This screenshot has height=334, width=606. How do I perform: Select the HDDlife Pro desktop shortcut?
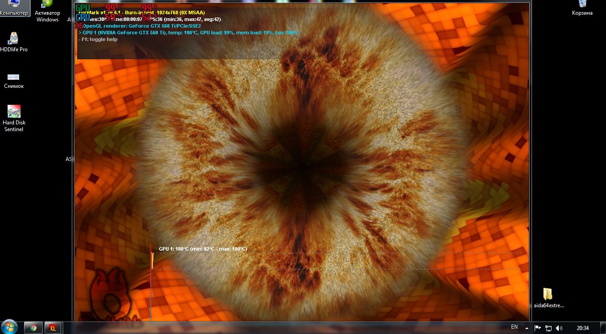[x=14, y=42]
